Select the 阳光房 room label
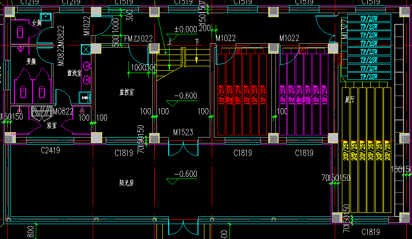The height and width of the screenshot is (239, 412). [126, 183]
